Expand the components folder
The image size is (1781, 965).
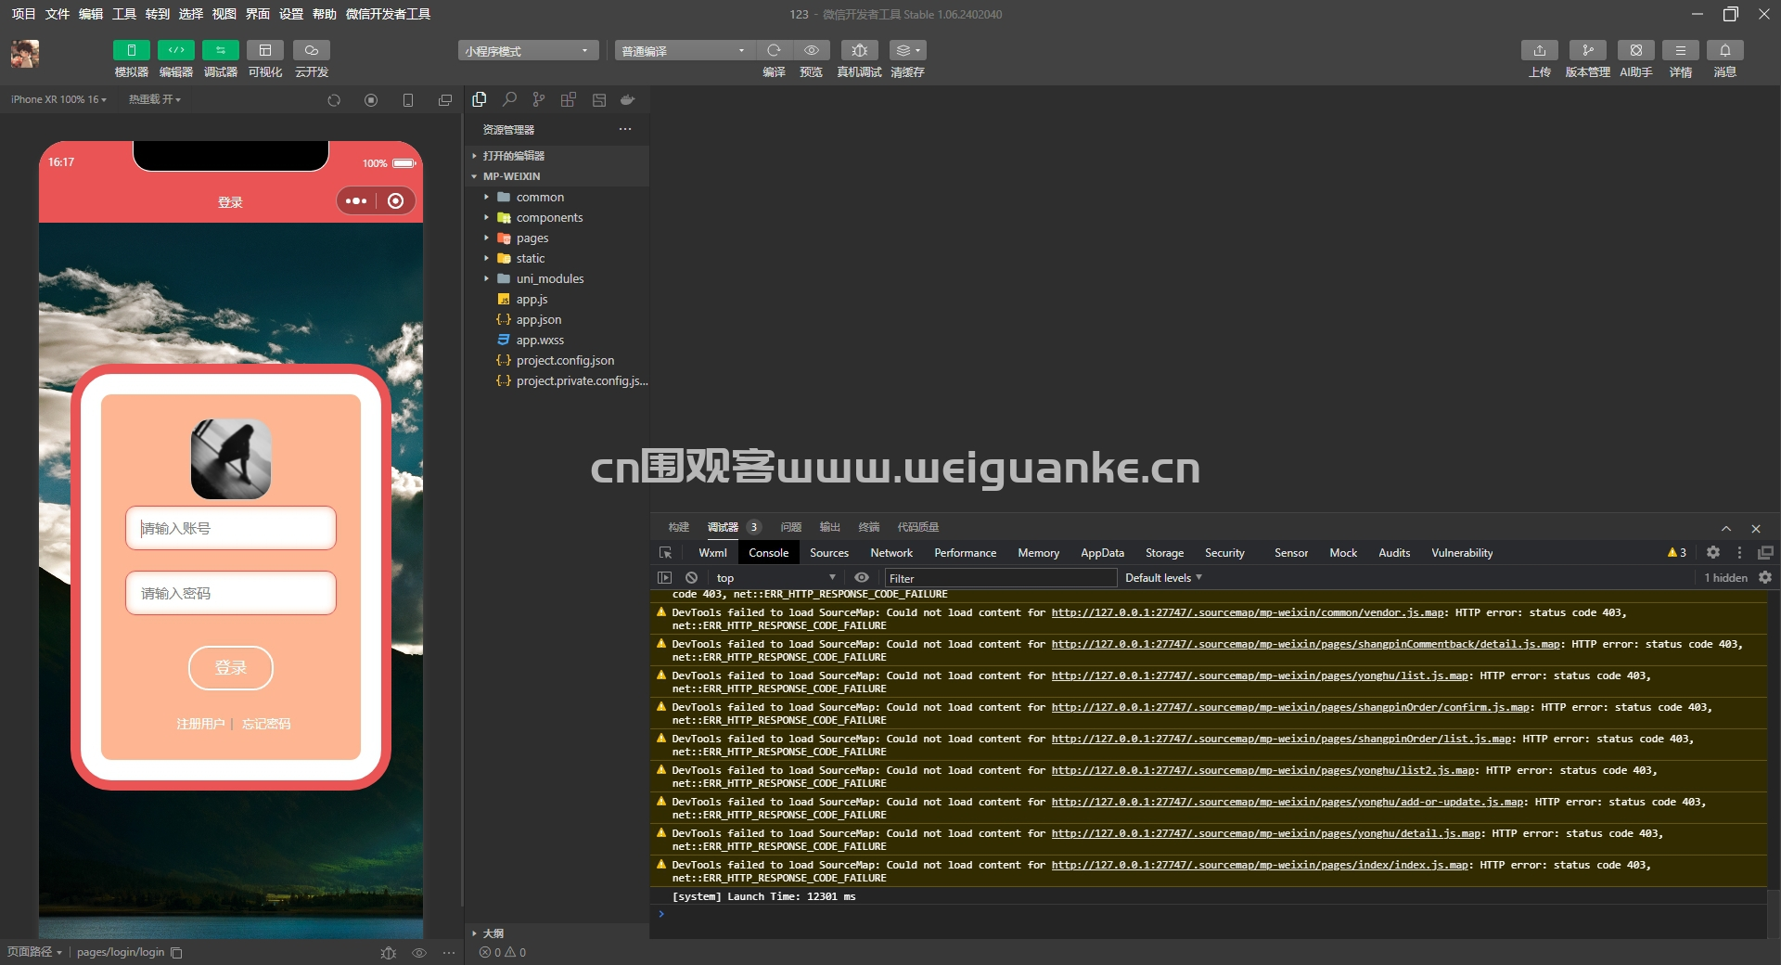[x=557, y=217]
